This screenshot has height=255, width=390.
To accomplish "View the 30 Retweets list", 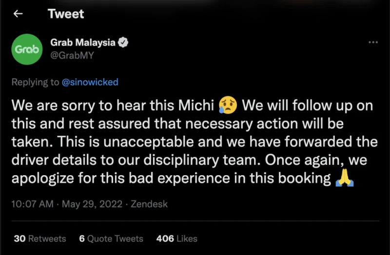I will click(x=40, y=238).
